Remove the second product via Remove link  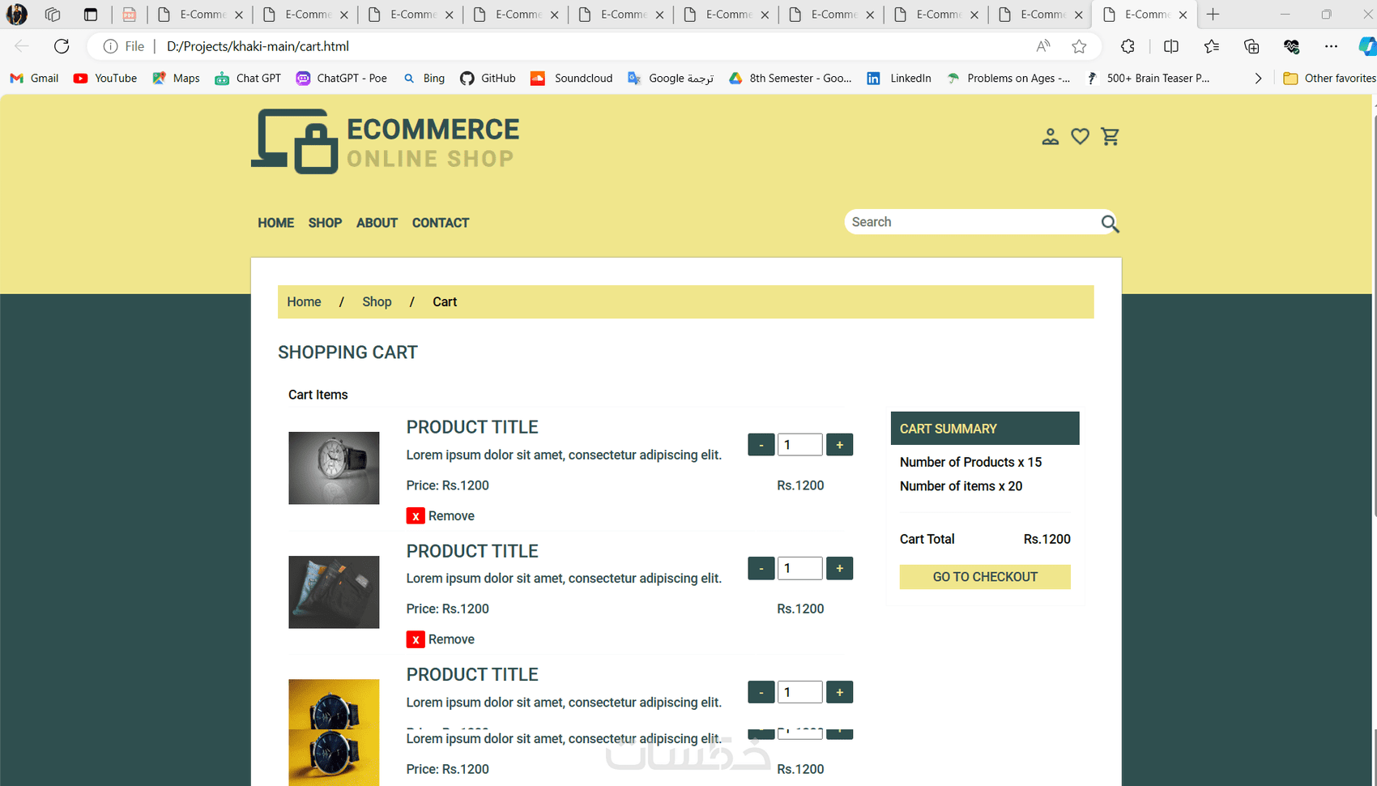[x=451, y=639]
